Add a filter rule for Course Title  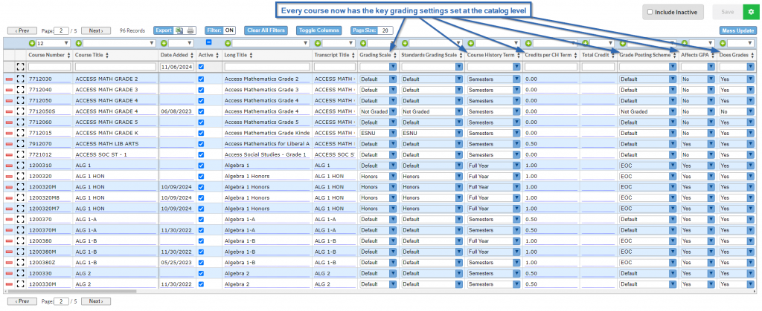79,44
